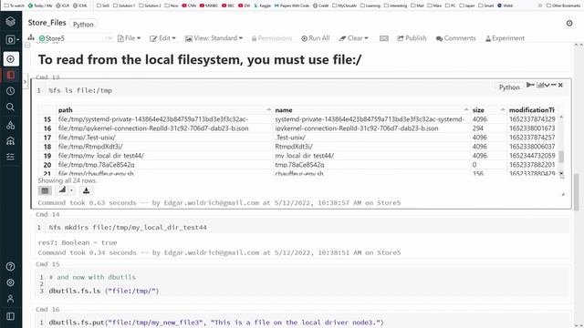
Task: Select the RtmpdXdt3i/ name cell
Action: tap(294, 147)
